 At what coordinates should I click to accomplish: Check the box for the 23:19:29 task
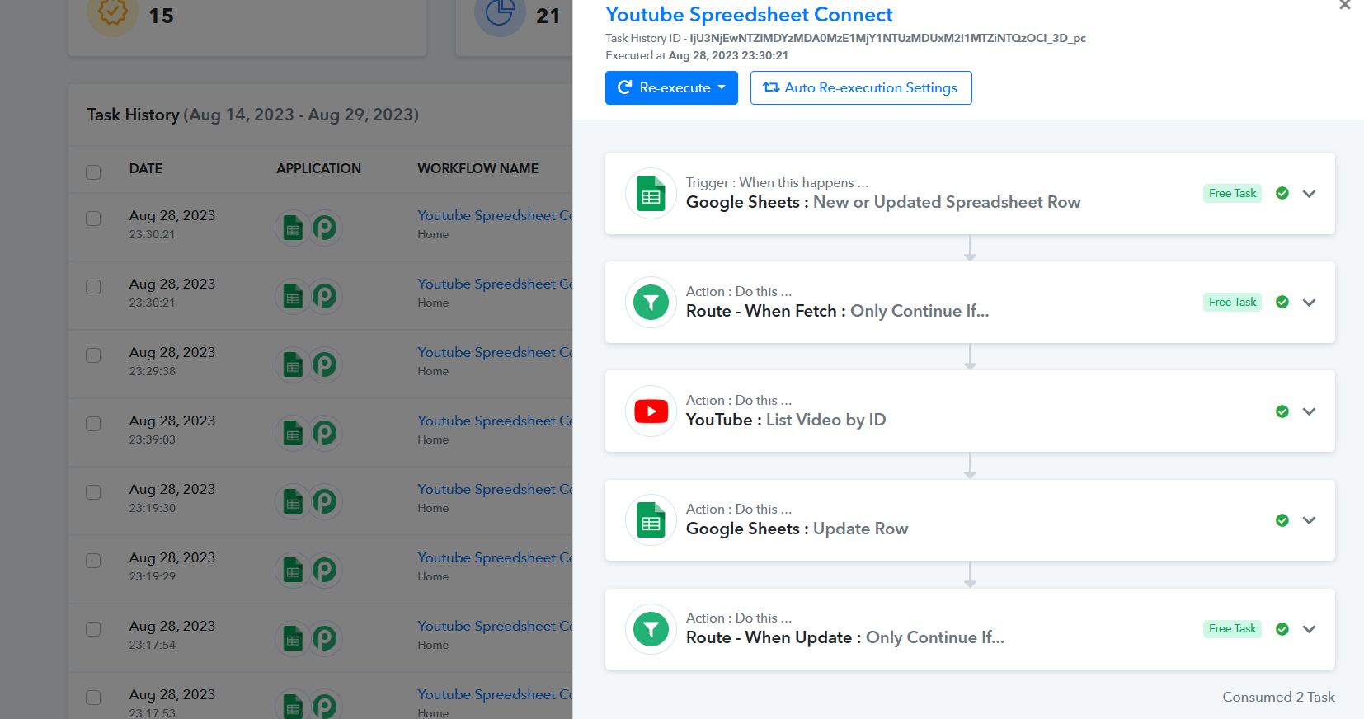[93, 561]
